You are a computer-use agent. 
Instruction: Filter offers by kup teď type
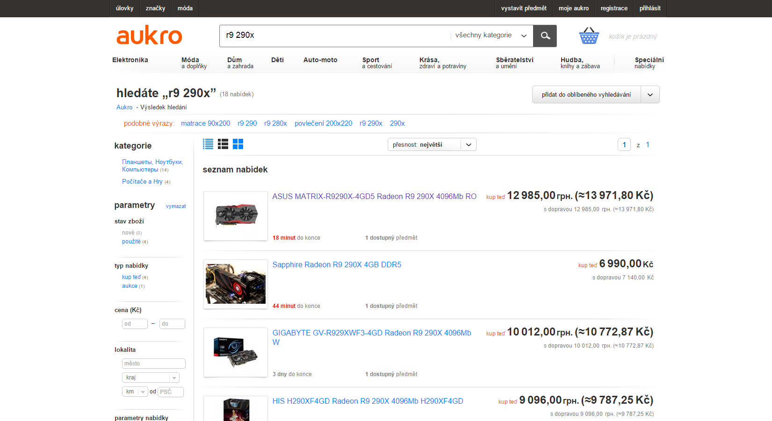[131, 277]
